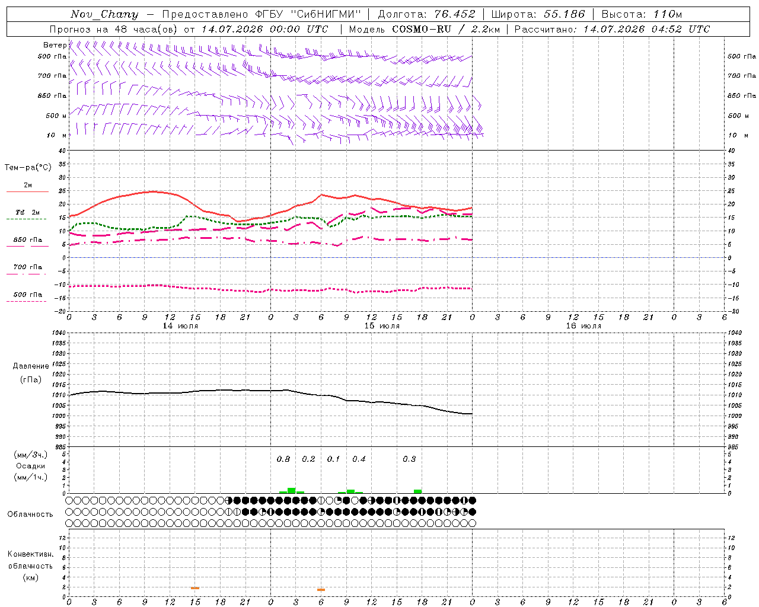Click the Nov_Chany station name in header
Viewport: 759px width, 607px height.
(104, 14)
